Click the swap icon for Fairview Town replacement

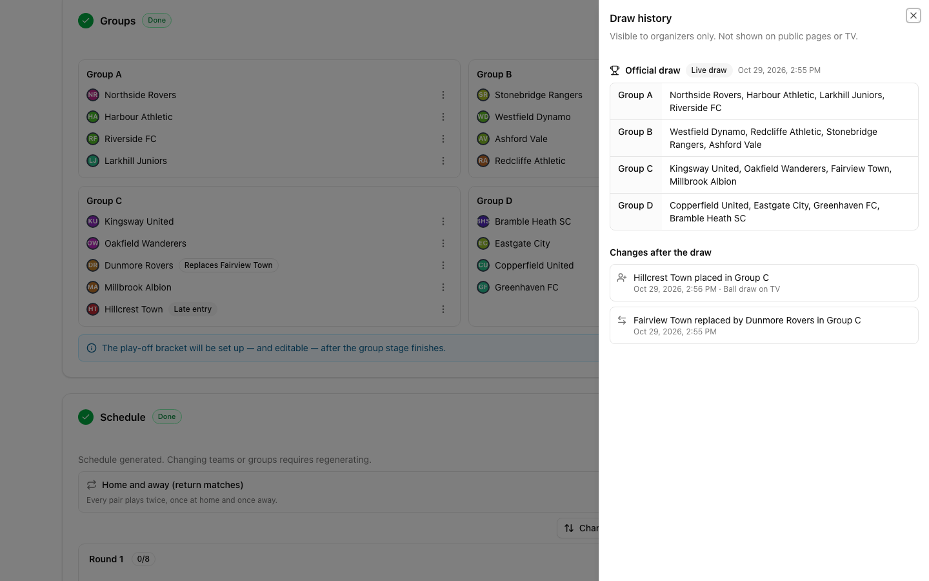(622, 320)
